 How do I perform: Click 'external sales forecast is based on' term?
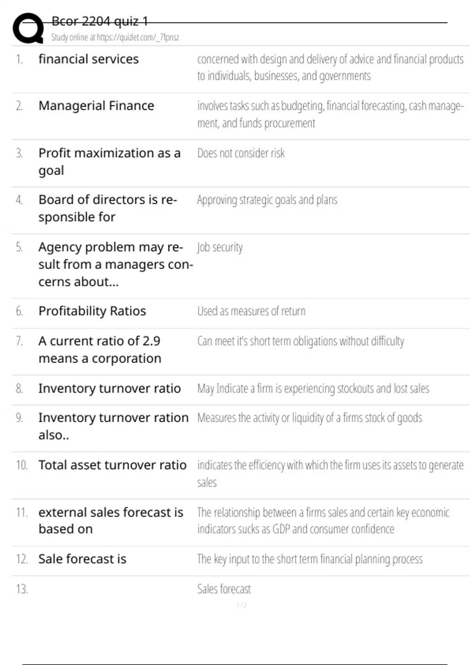tap(111, 520)
